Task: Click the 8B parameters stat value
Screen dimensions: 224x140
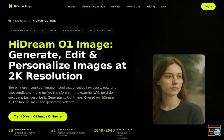Action: click(11, 130)
